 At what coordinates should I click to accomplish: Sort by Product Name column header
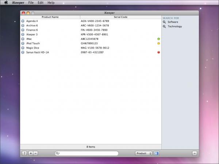coord(50,17)
